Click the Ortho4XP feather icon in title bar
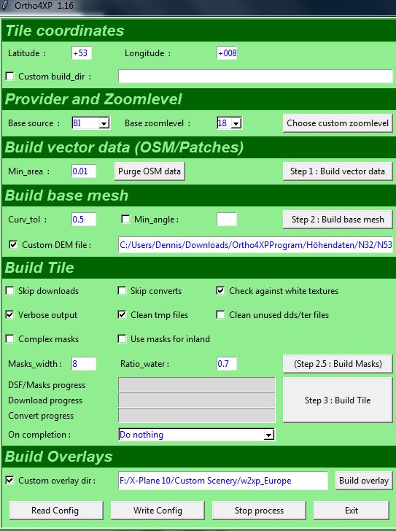Screen dimensions: 396x531 [x=4, y=6]
